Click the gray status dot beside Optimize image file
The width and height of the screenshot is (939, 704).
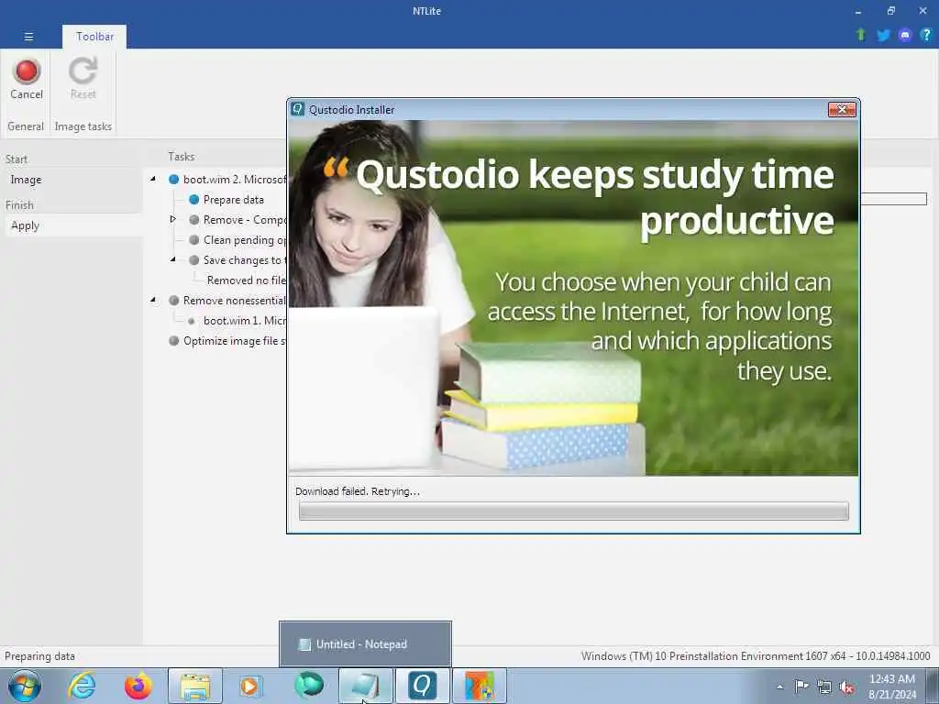[173, 341]
